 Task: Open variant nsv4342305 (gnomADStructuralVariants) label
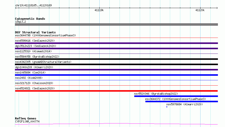coord(43,62)
